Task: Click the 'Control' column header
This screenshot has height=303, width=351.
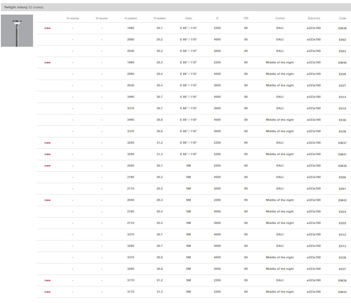Action: 280,18
